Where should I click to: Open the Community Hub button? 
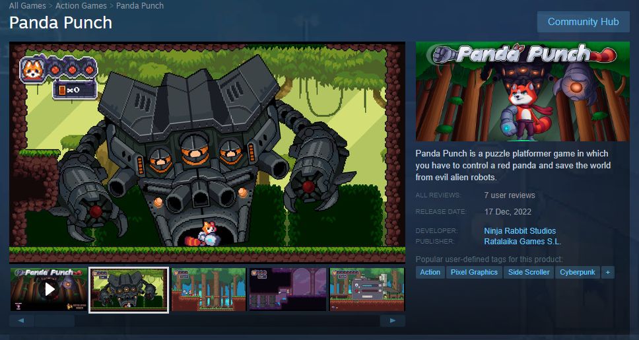(583, 22)
